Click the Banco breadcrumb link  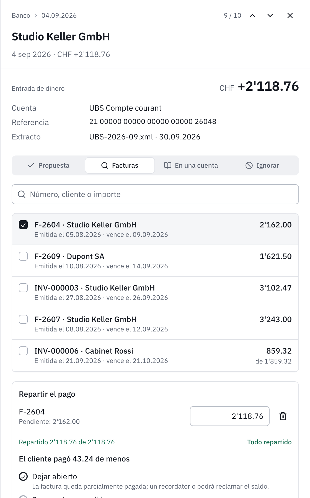[x=21, y=15]
